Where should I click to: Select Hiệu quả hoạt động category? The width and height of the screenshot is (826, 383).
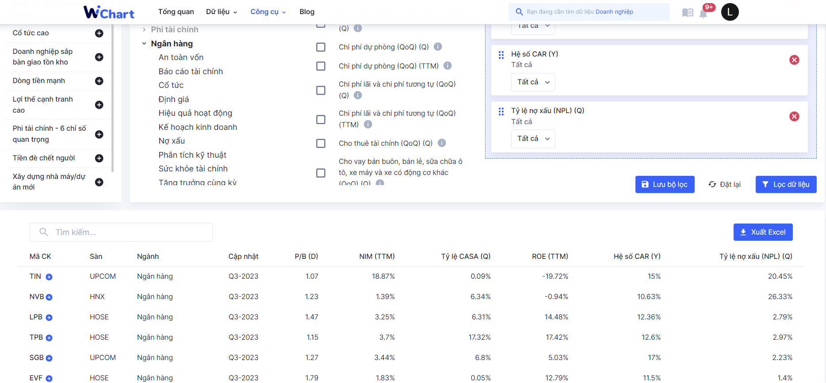click(195, 113)
